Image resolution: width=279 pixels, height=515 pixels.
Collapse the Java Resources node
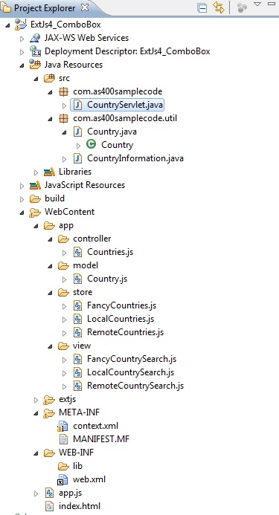tap(22, 65)
